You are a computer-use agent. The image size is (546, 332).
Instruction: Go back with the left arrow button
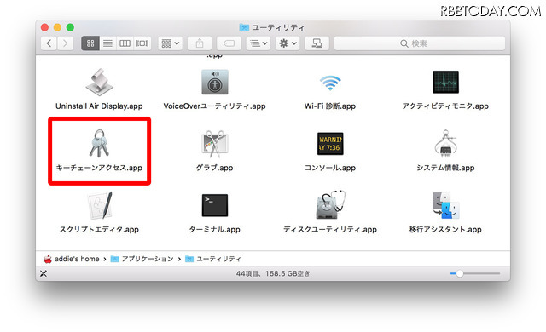(49, 43)
